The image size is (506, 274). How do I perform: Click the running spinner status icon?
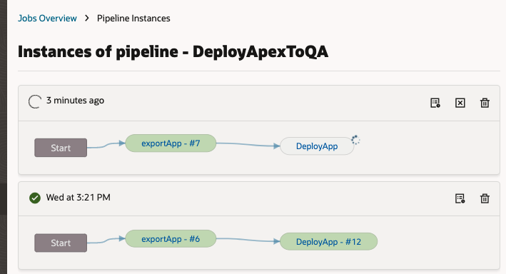35,101
